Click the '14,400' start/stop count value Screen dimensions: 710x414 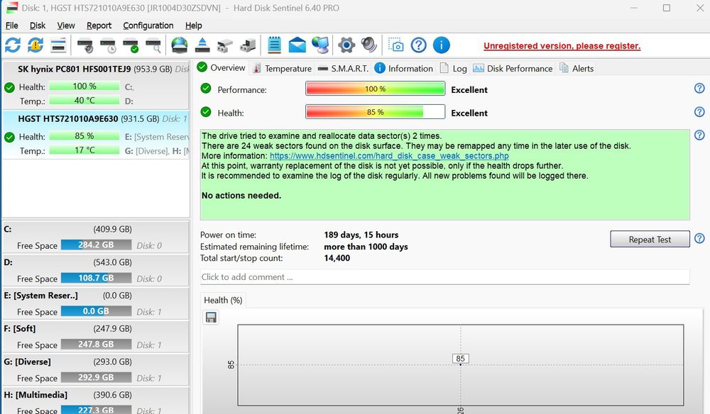click(337, 258)
